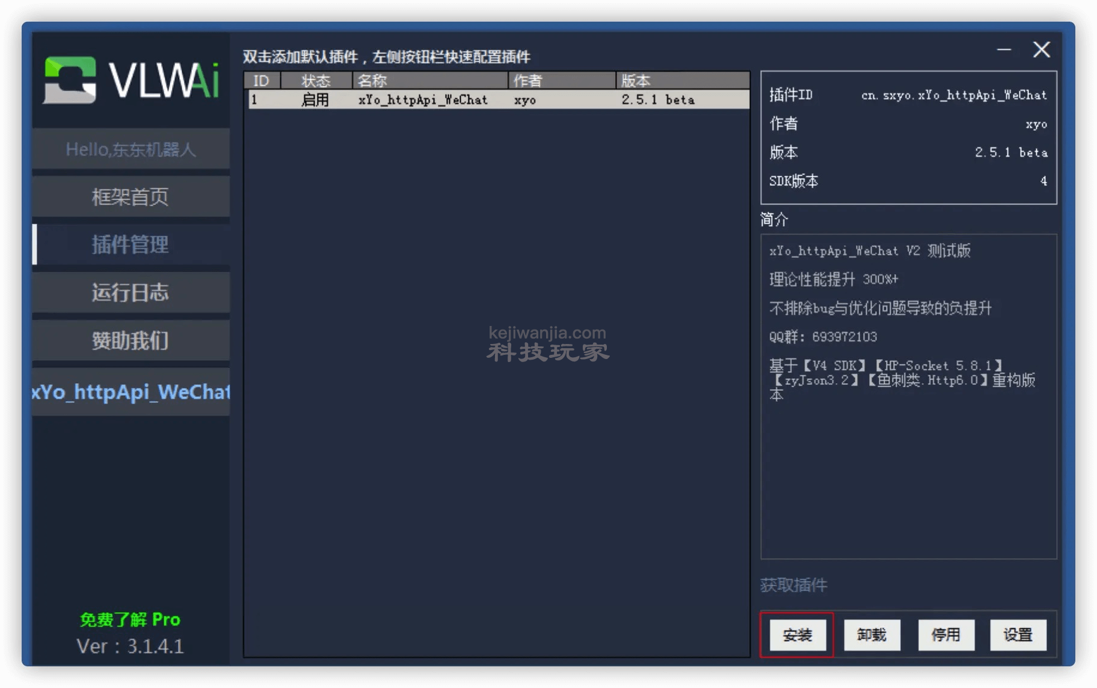Switch to 插件管理 section
Viewport: 1097px width, 688px height.
click(x=131, y=244)
